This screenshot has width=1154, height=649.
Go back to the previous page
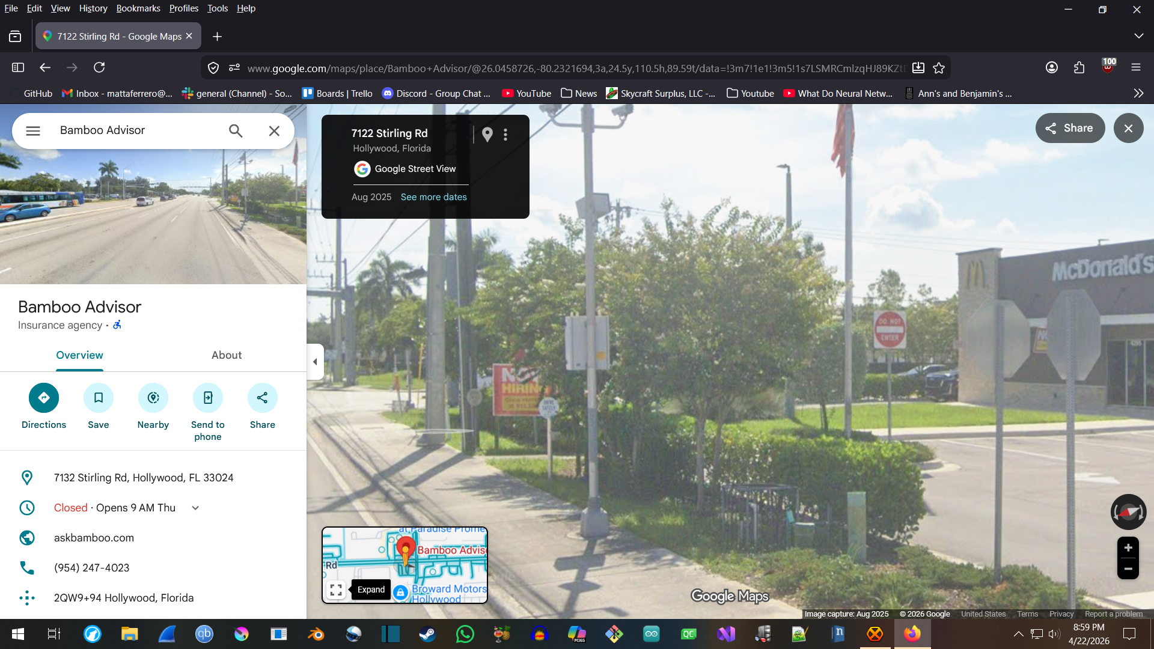click(x=45, y=68)
